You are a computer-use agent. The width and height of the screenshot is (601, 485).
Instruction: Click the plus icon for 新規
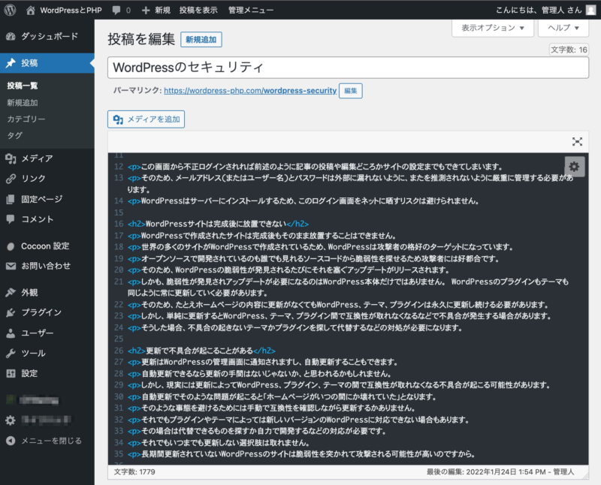pyautogui.click(x=146, y=11)
